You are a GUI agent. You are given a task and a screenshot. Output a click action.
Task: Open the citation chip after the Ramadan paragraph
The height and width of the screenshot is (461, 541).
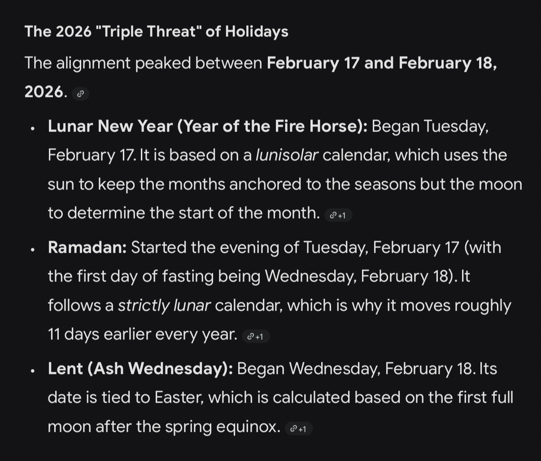[256, 337]
